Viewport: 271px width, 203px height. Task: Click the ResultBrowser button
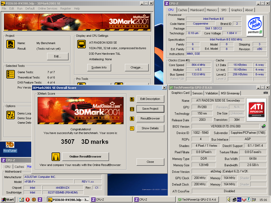(x=150, y=118)
